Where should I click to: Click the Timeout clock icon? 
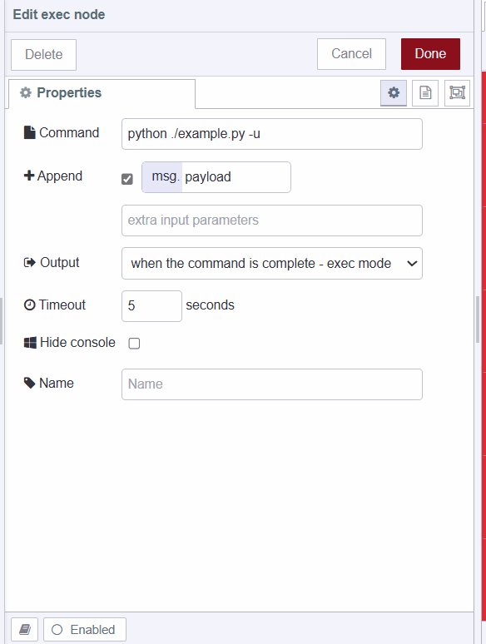[x=30, y=305]
